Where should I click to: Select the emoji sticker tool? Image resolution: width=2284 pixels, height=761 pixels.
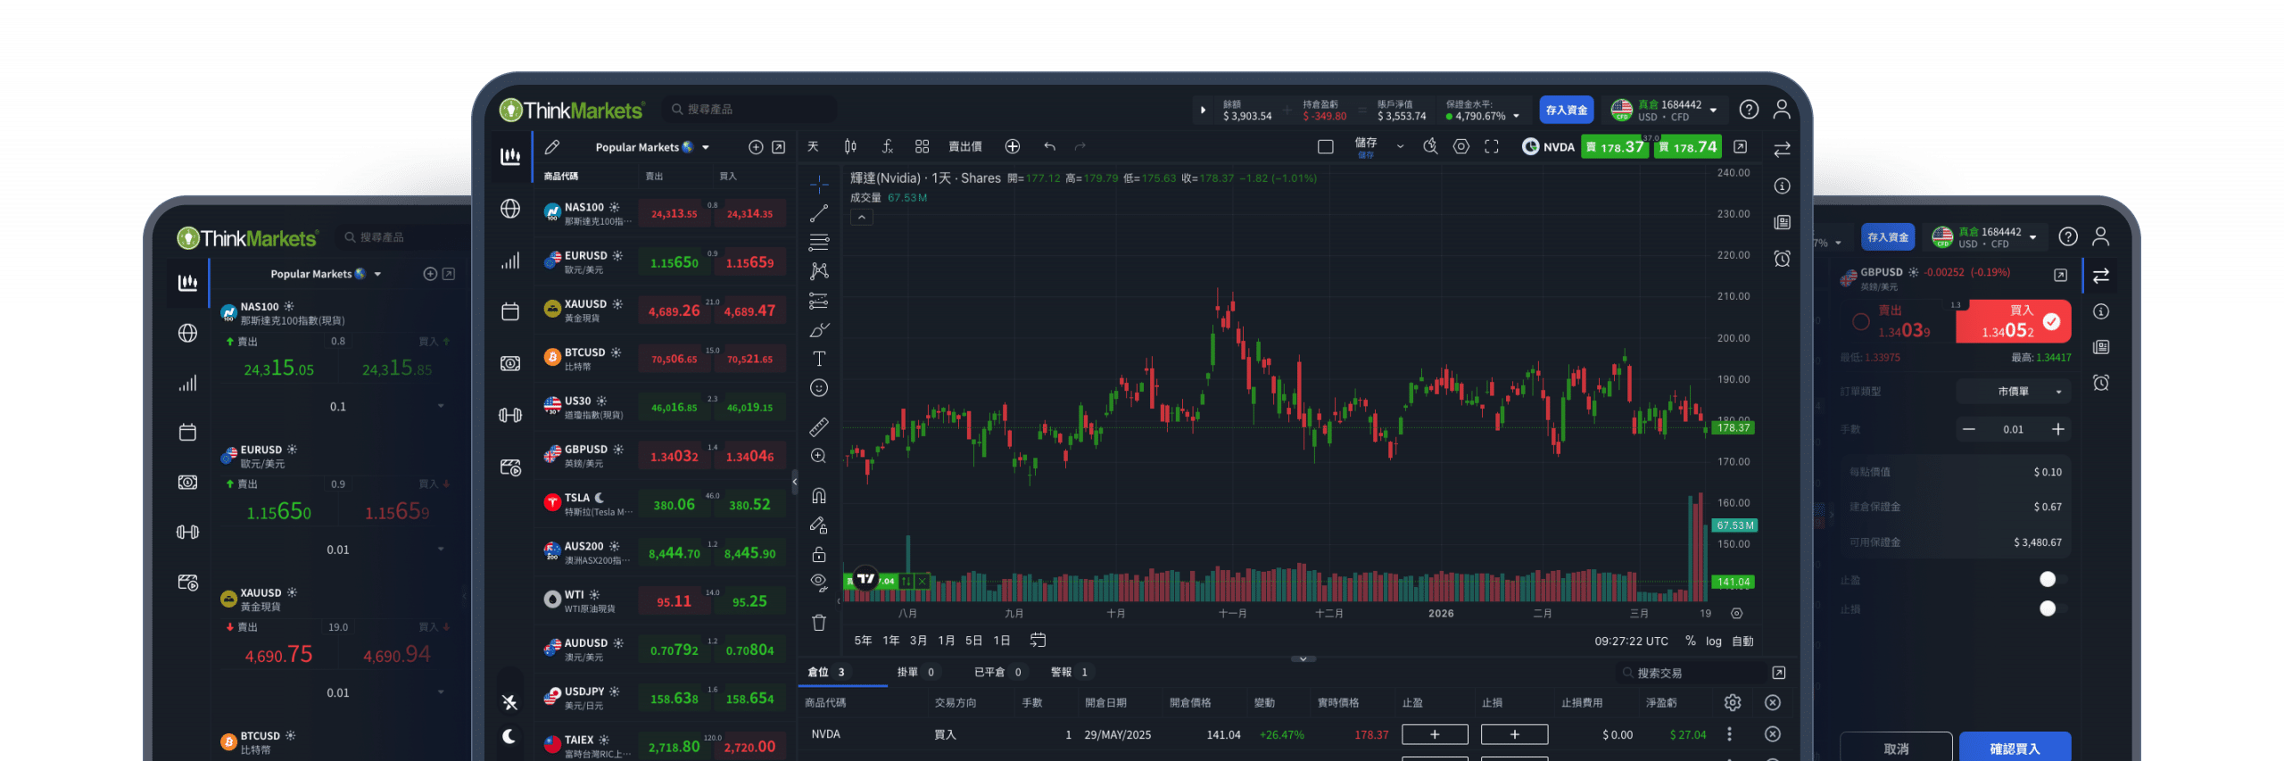tap(819, 388)
